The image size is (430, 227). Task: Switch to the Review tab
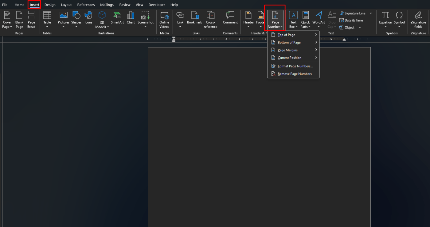[x=125, y=5]
